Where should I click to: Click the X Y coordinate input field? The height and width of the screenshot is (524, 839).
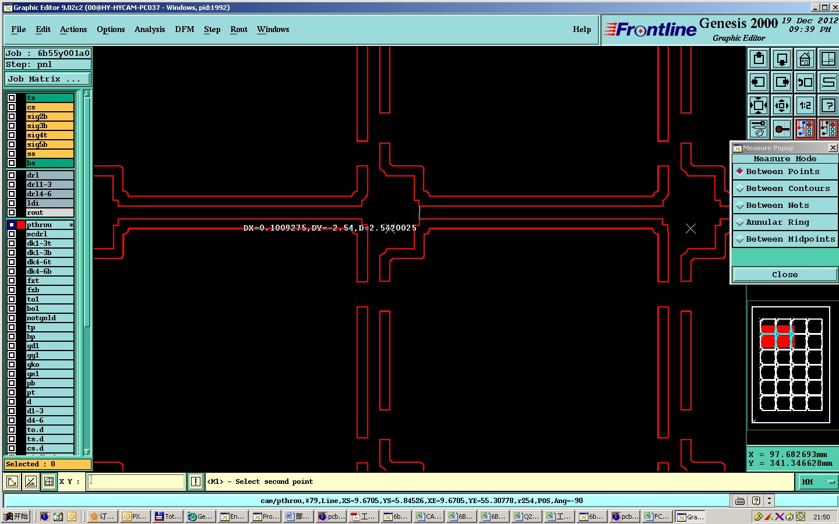coord(136,481)
